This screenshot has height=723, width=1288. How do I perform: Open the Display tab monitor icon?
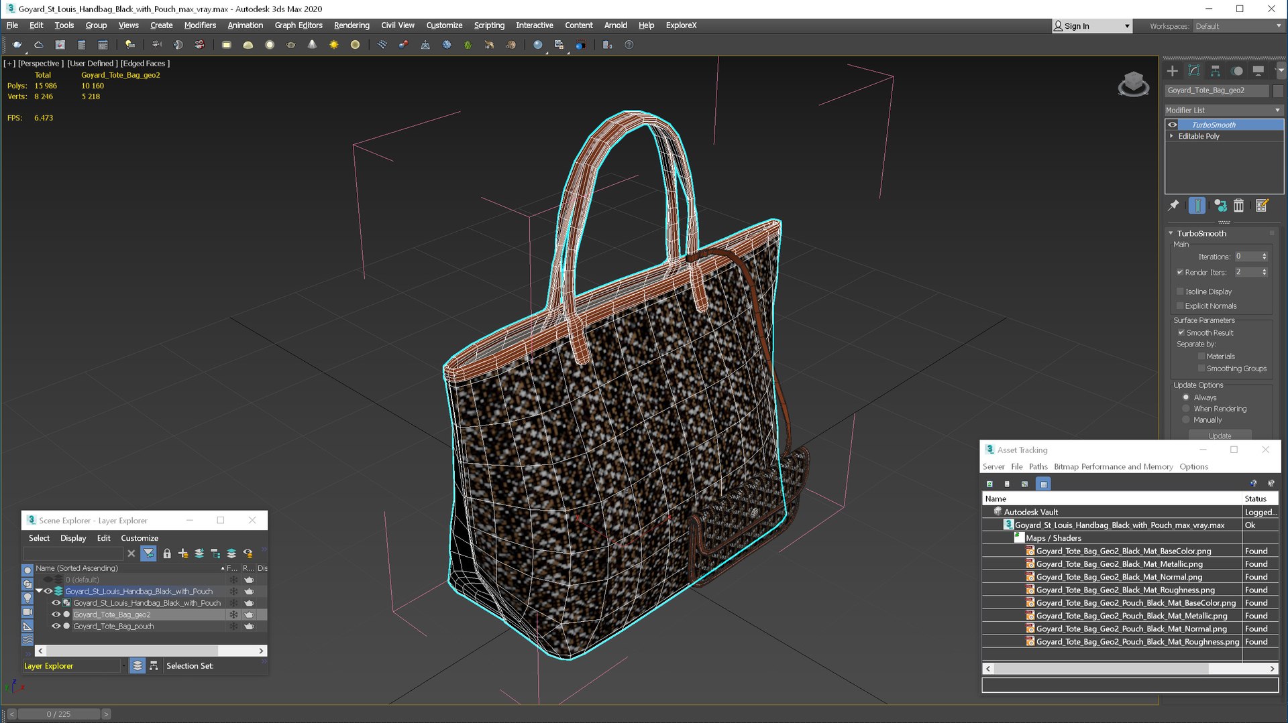[1258, 71]
